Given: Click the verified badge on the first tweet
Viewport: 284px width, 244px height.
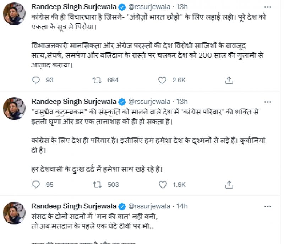Looking at the screenshot, I should pyautogui.click(x=121, y=7).
